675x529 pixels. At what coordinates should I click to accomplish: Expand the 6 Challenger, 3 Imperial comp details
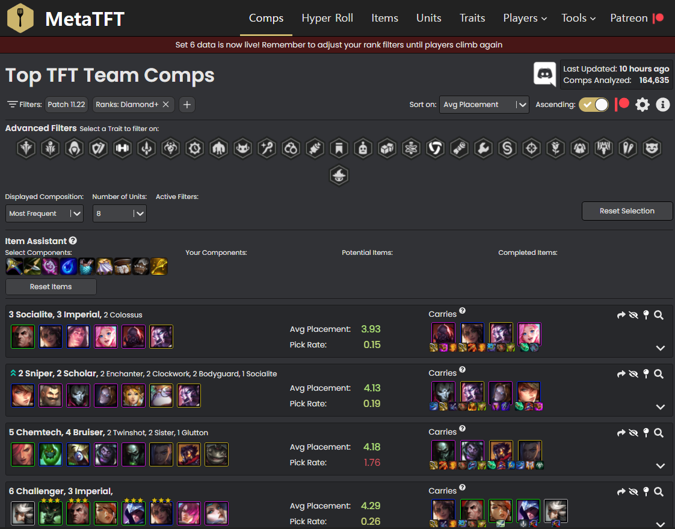pos(661,524)
